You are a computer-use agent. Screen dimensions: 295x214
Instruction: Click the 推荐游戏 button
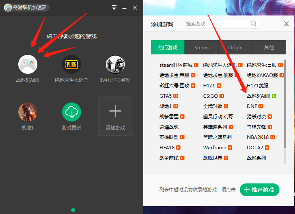[260, 190]
